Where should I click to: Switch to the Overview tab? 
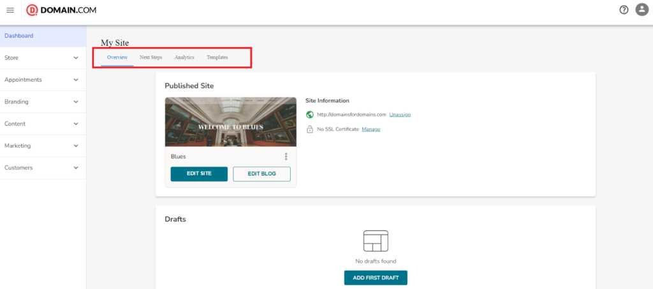[x=117, y=57]
